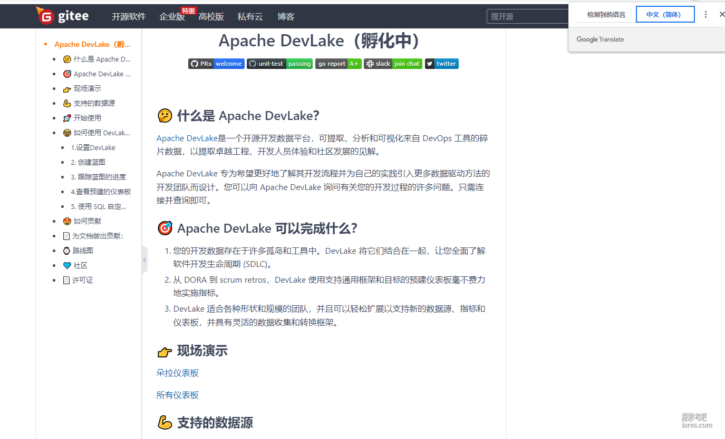Open the PRs welcome badge
The height and width of the screenshot is (439, 725).
pos(216,64)
